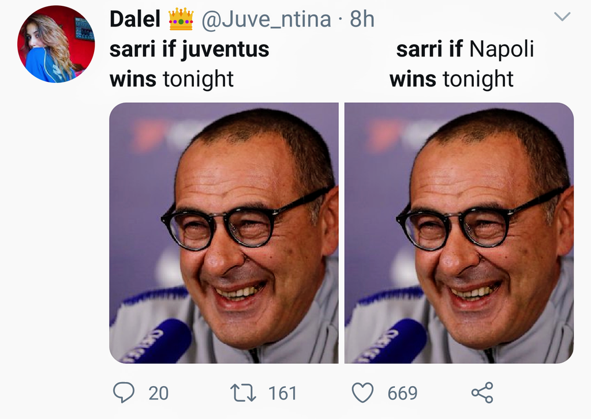Click the bold word juventus in the tweet

tap(225, 50)
